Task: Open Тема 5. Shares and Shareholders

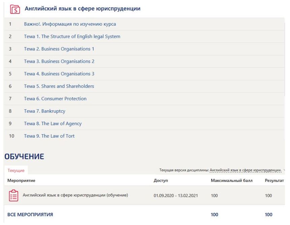Action: pyautogui.click(x=59, y=86)
